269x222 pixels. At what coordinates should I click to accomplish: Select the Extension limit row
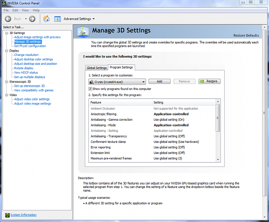(152, 153)
